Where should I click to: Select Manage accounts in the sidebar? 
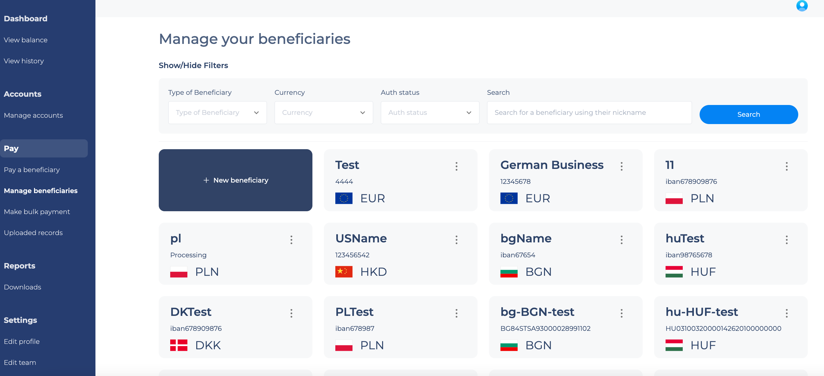tap(33, 115)
